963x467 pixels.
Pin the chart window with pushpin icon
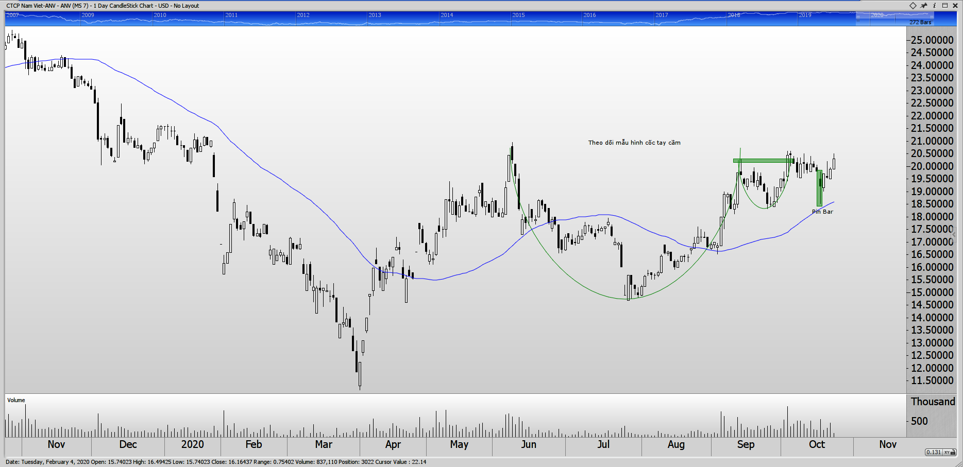(924, 6)
